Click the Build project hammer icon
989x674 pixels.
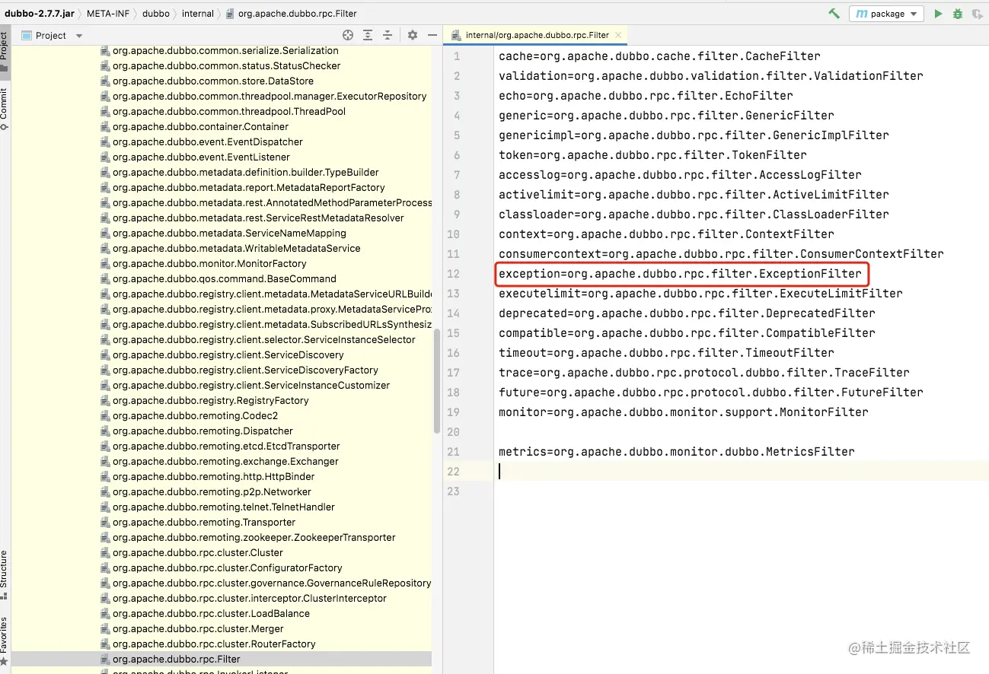(834, 14)
